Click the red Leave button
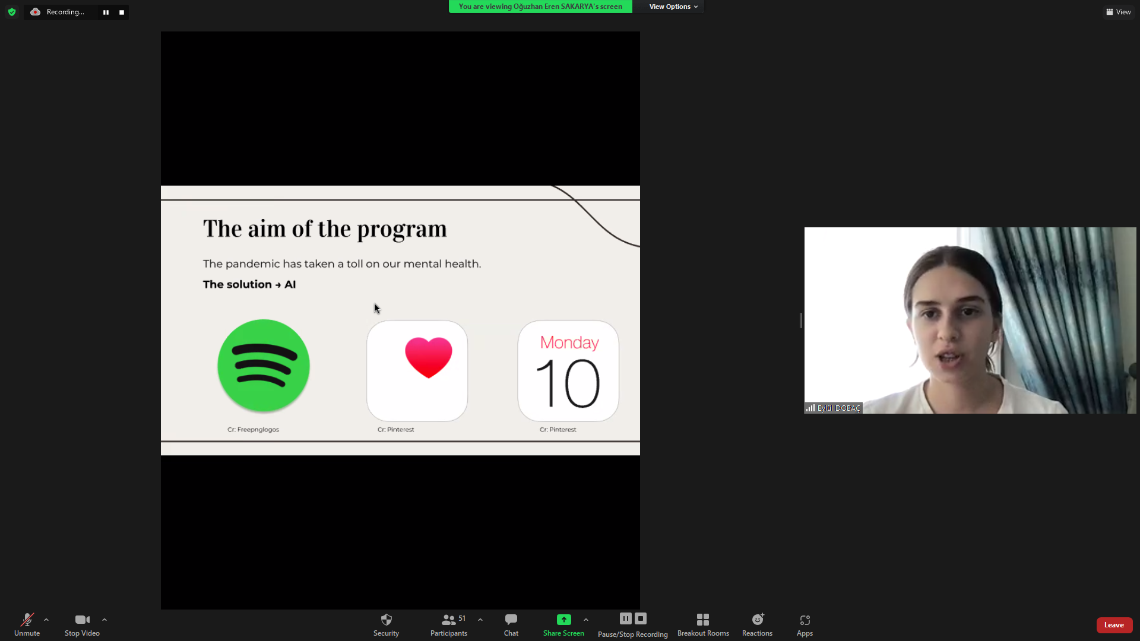 [1114, 625]
